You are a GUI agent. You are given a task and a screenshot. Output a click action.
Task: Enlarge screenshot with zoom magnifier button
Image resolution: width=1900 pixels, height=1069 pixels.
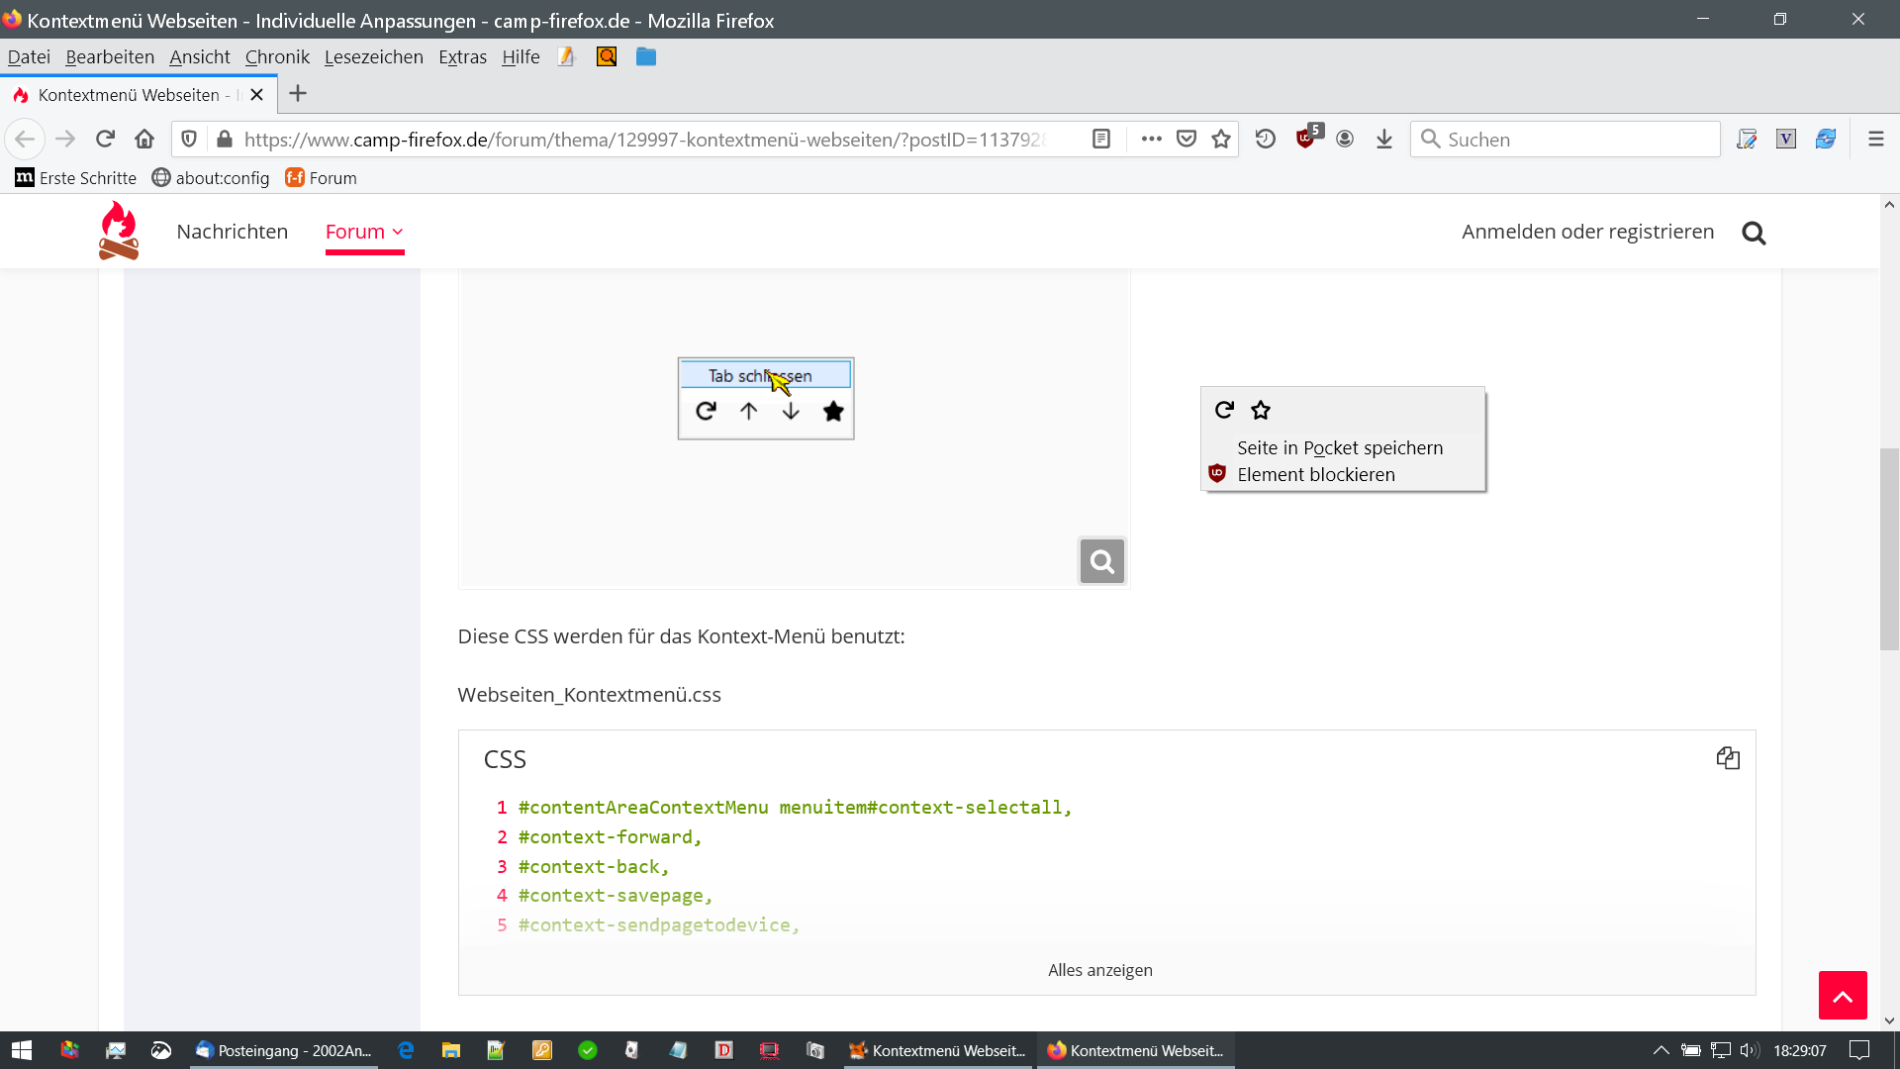[1101, 561]
